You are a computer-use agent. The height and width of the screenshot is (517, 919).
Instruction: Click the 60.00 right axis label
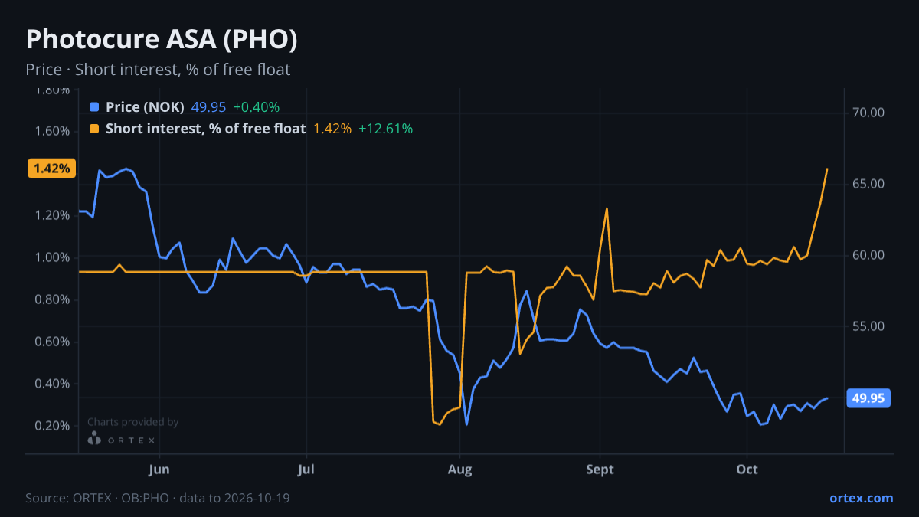(868, 255)
